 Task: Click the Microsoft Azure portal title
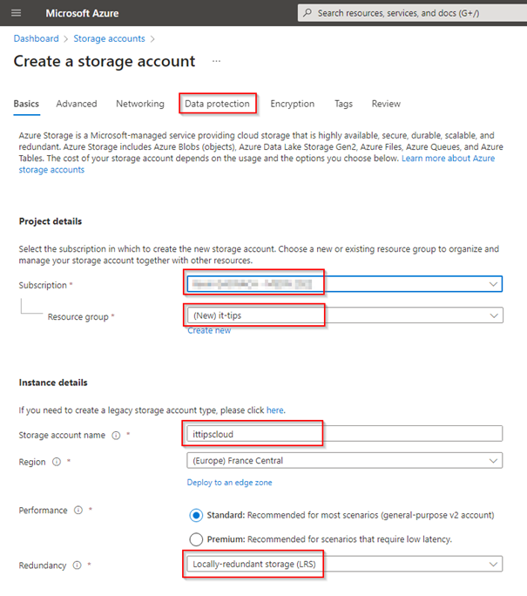click(82, 13)
